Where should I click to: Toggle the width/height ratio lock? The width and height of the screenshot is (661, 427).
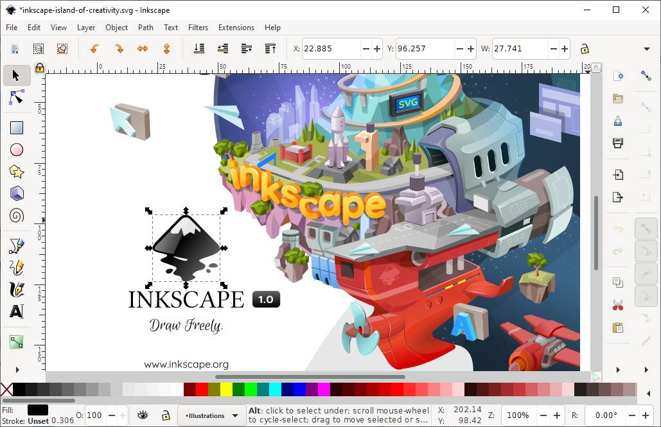(x=585, y=49)
